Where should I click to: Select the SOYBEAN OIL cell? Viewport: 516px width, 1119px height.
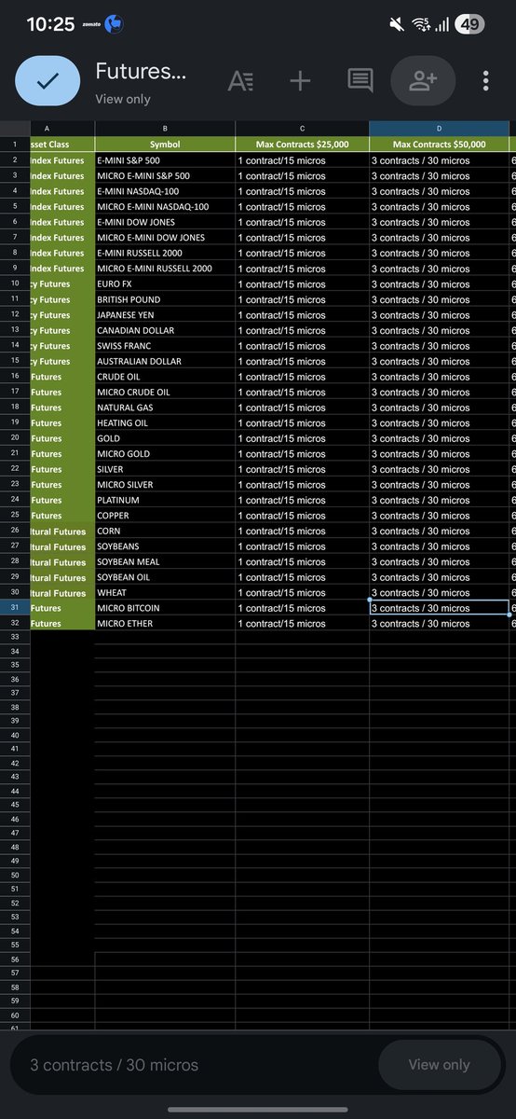tap(165, 577)
